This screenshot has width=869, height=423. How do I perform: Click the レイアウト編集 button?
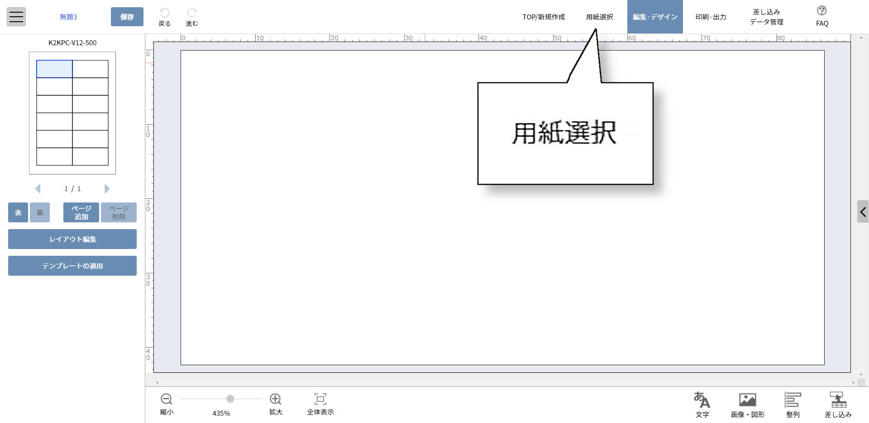(x=72, y=239)
